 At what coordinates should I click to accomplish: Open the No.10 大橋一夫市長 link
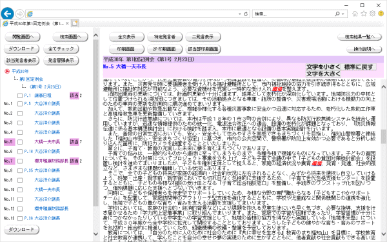[x=47, y=190]
